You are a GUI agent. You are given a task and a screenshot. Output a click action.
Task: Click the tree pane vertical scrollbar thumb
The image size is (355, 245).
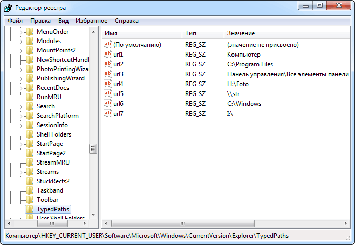(x=93, y=149)
